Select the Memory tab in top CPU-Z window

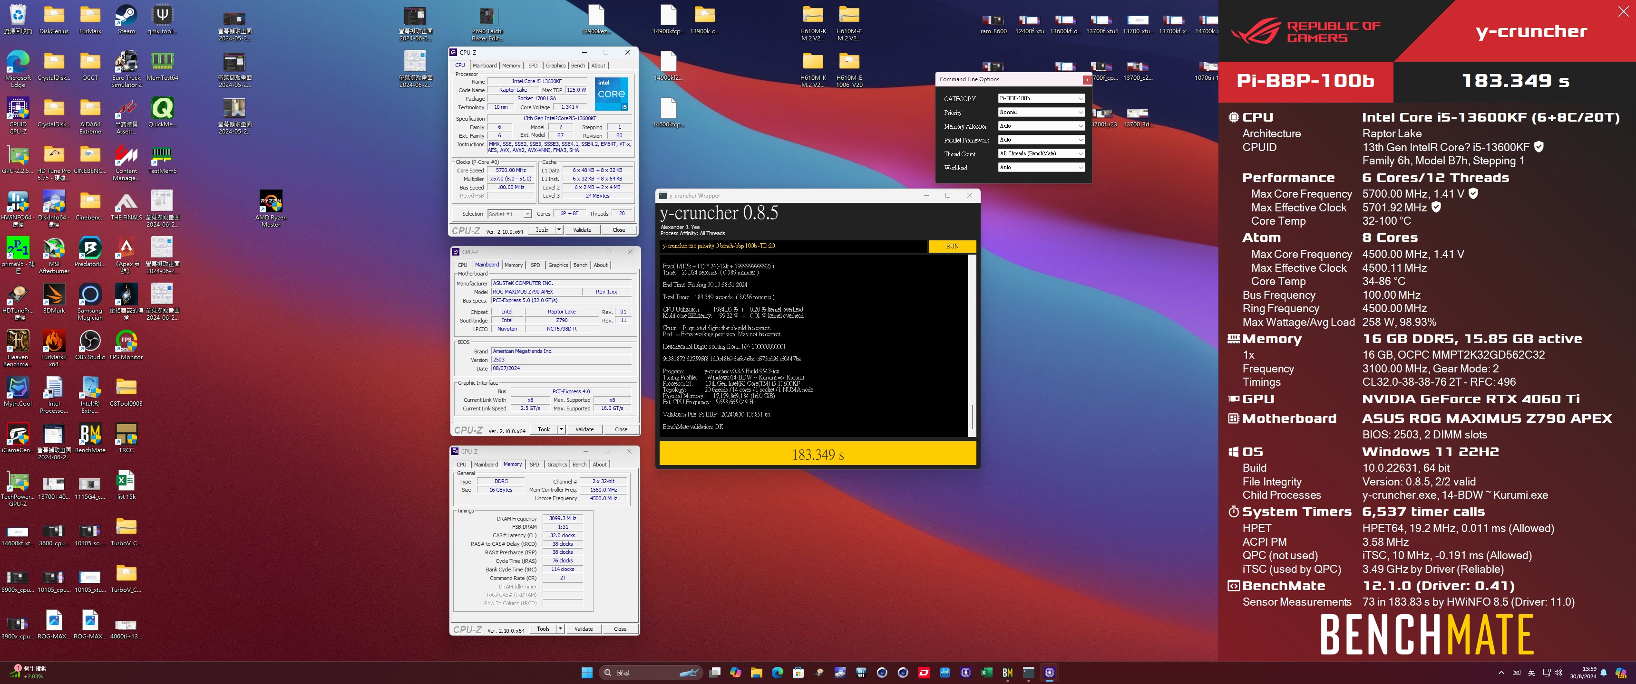point(511,66)
